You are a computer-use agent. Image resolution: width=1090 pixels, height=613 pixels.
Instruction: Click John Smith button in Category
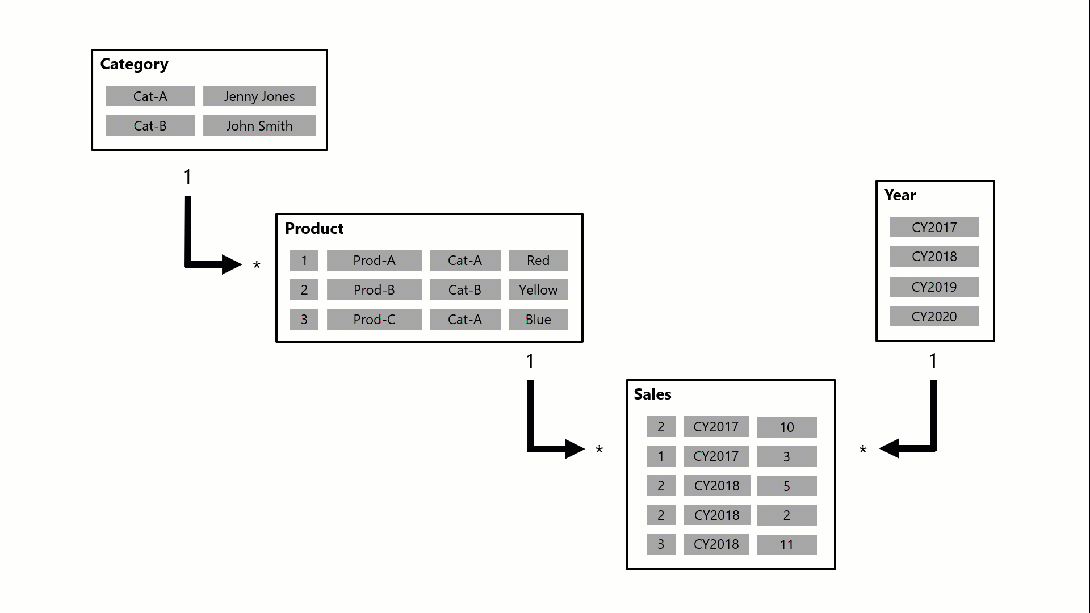(259, 126)
